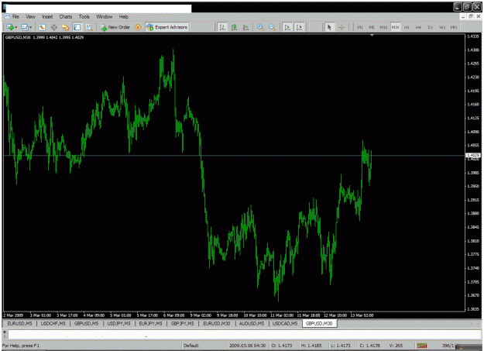Select the Cursor arrow tool
Image resolution: width=484 pixels, height=351 pixels.
point(329,27)
